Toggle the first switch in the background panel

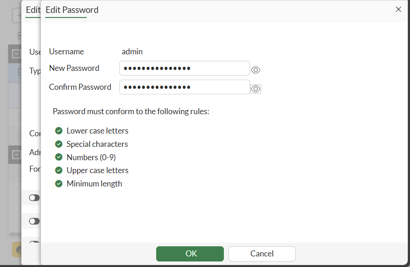click(x=34, y=197)
